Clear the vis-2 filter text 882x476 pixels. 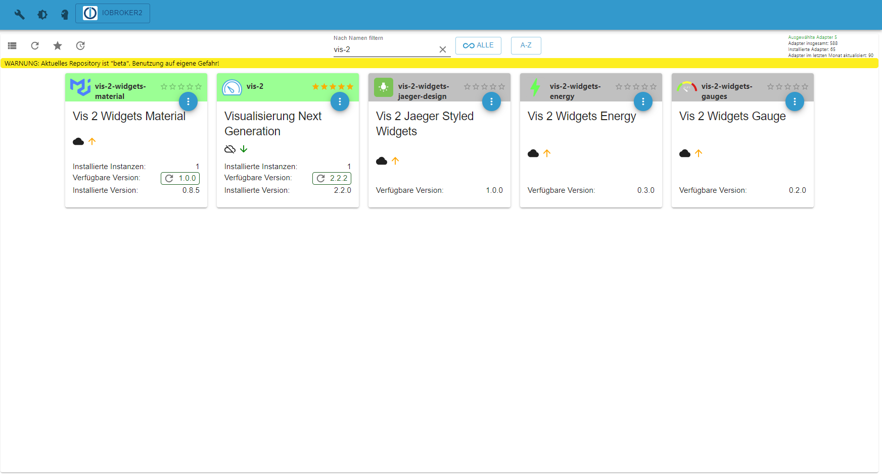click(443, 49)
